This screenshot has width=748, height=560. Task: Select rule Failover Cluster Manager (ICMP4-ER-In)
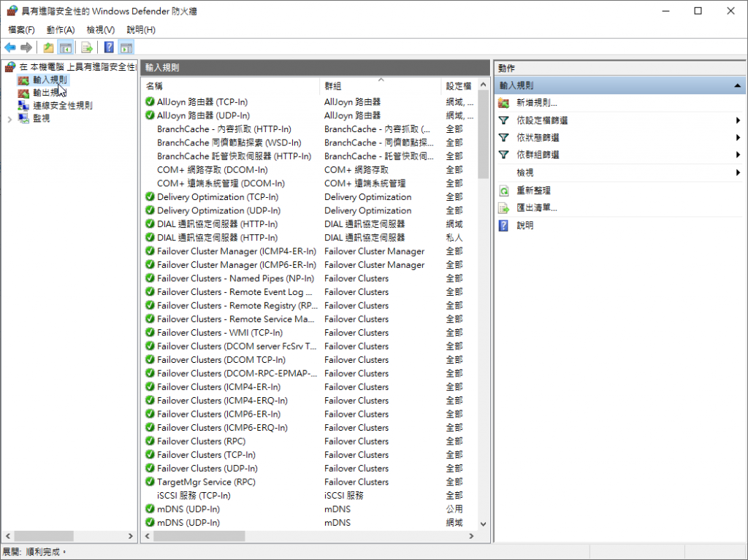236,251
